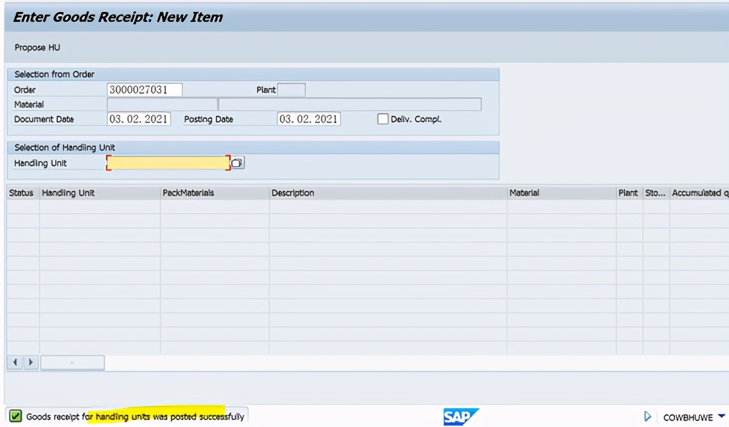Click the Handling Unit column header

coord(100,193)
